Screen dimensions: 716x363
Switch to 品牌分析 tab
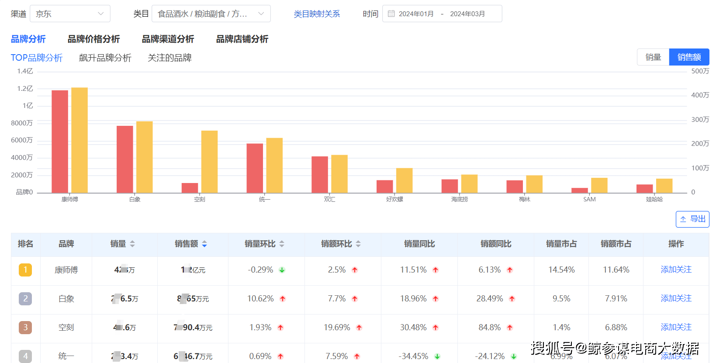pos(28,39)
